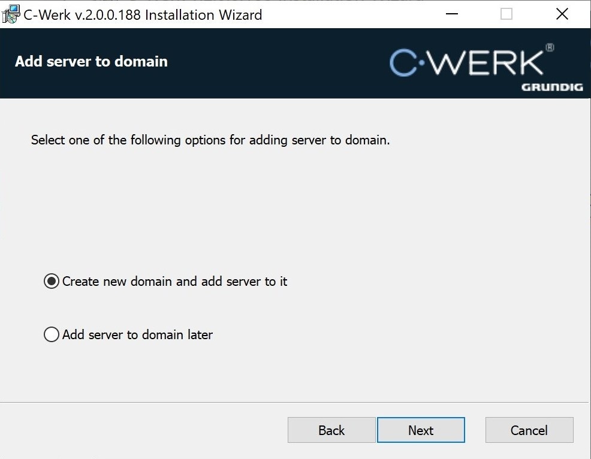The height and width of the screenshot is (459, 591).
Task: Click the 'Add server to domain later' label text
Action: tap(137, 334)
